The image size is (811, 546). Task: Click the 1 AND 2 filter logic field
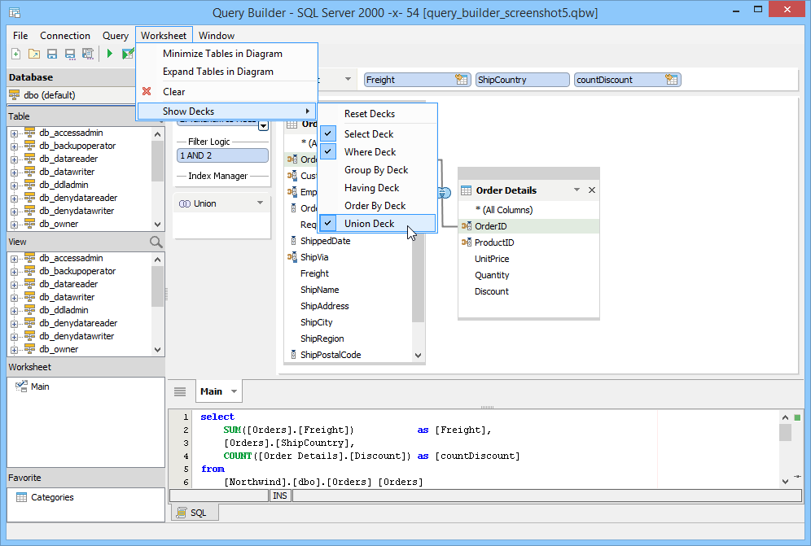coord(222,155)
